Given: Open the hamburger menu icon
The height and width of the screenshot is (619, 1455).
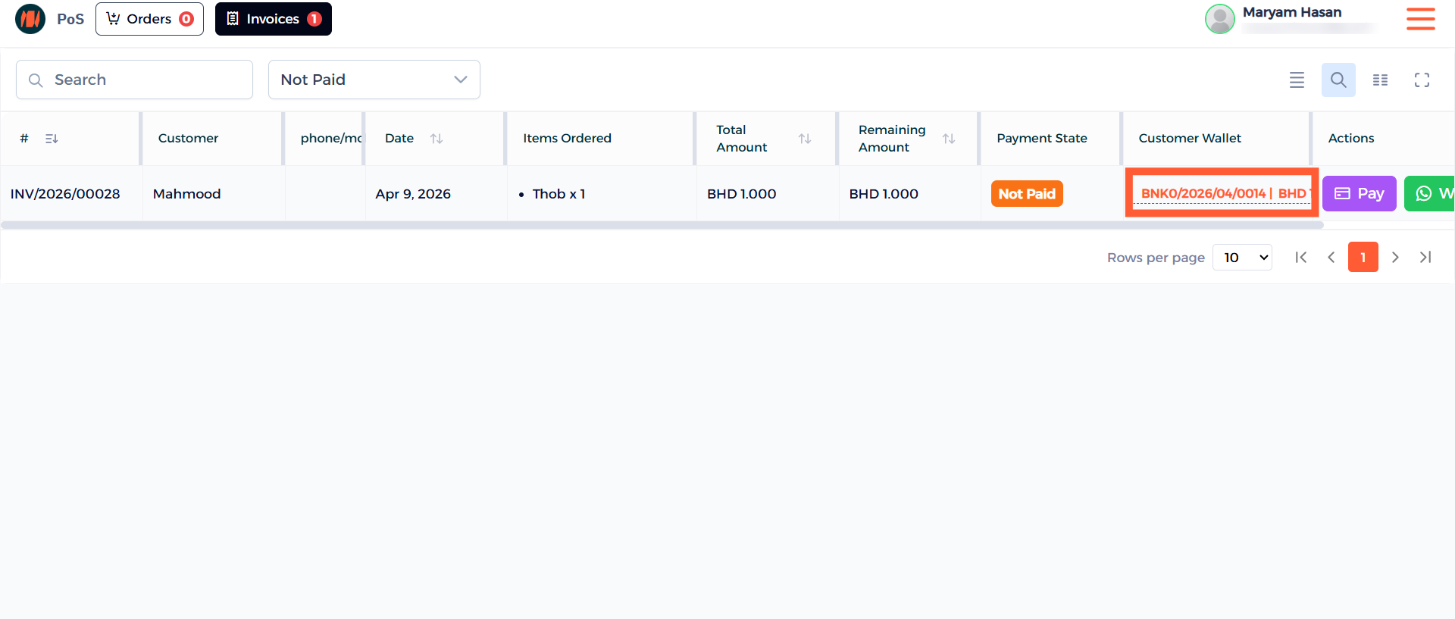Looking at the screenshot, I should pyautogui.click(x=1420, y=19).
